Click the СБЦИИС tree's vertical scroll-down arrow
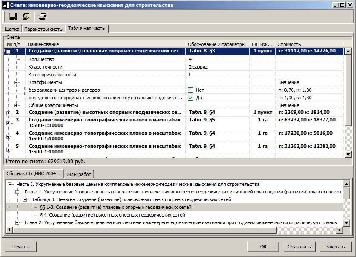Screen dimensions: 356x257 (347, 223)
